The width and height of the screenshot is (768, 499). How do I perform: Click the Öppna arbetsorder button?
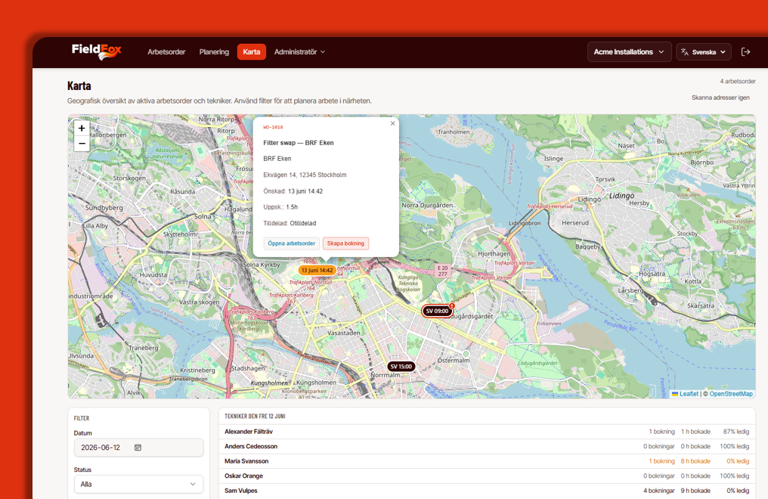(292, 243)
